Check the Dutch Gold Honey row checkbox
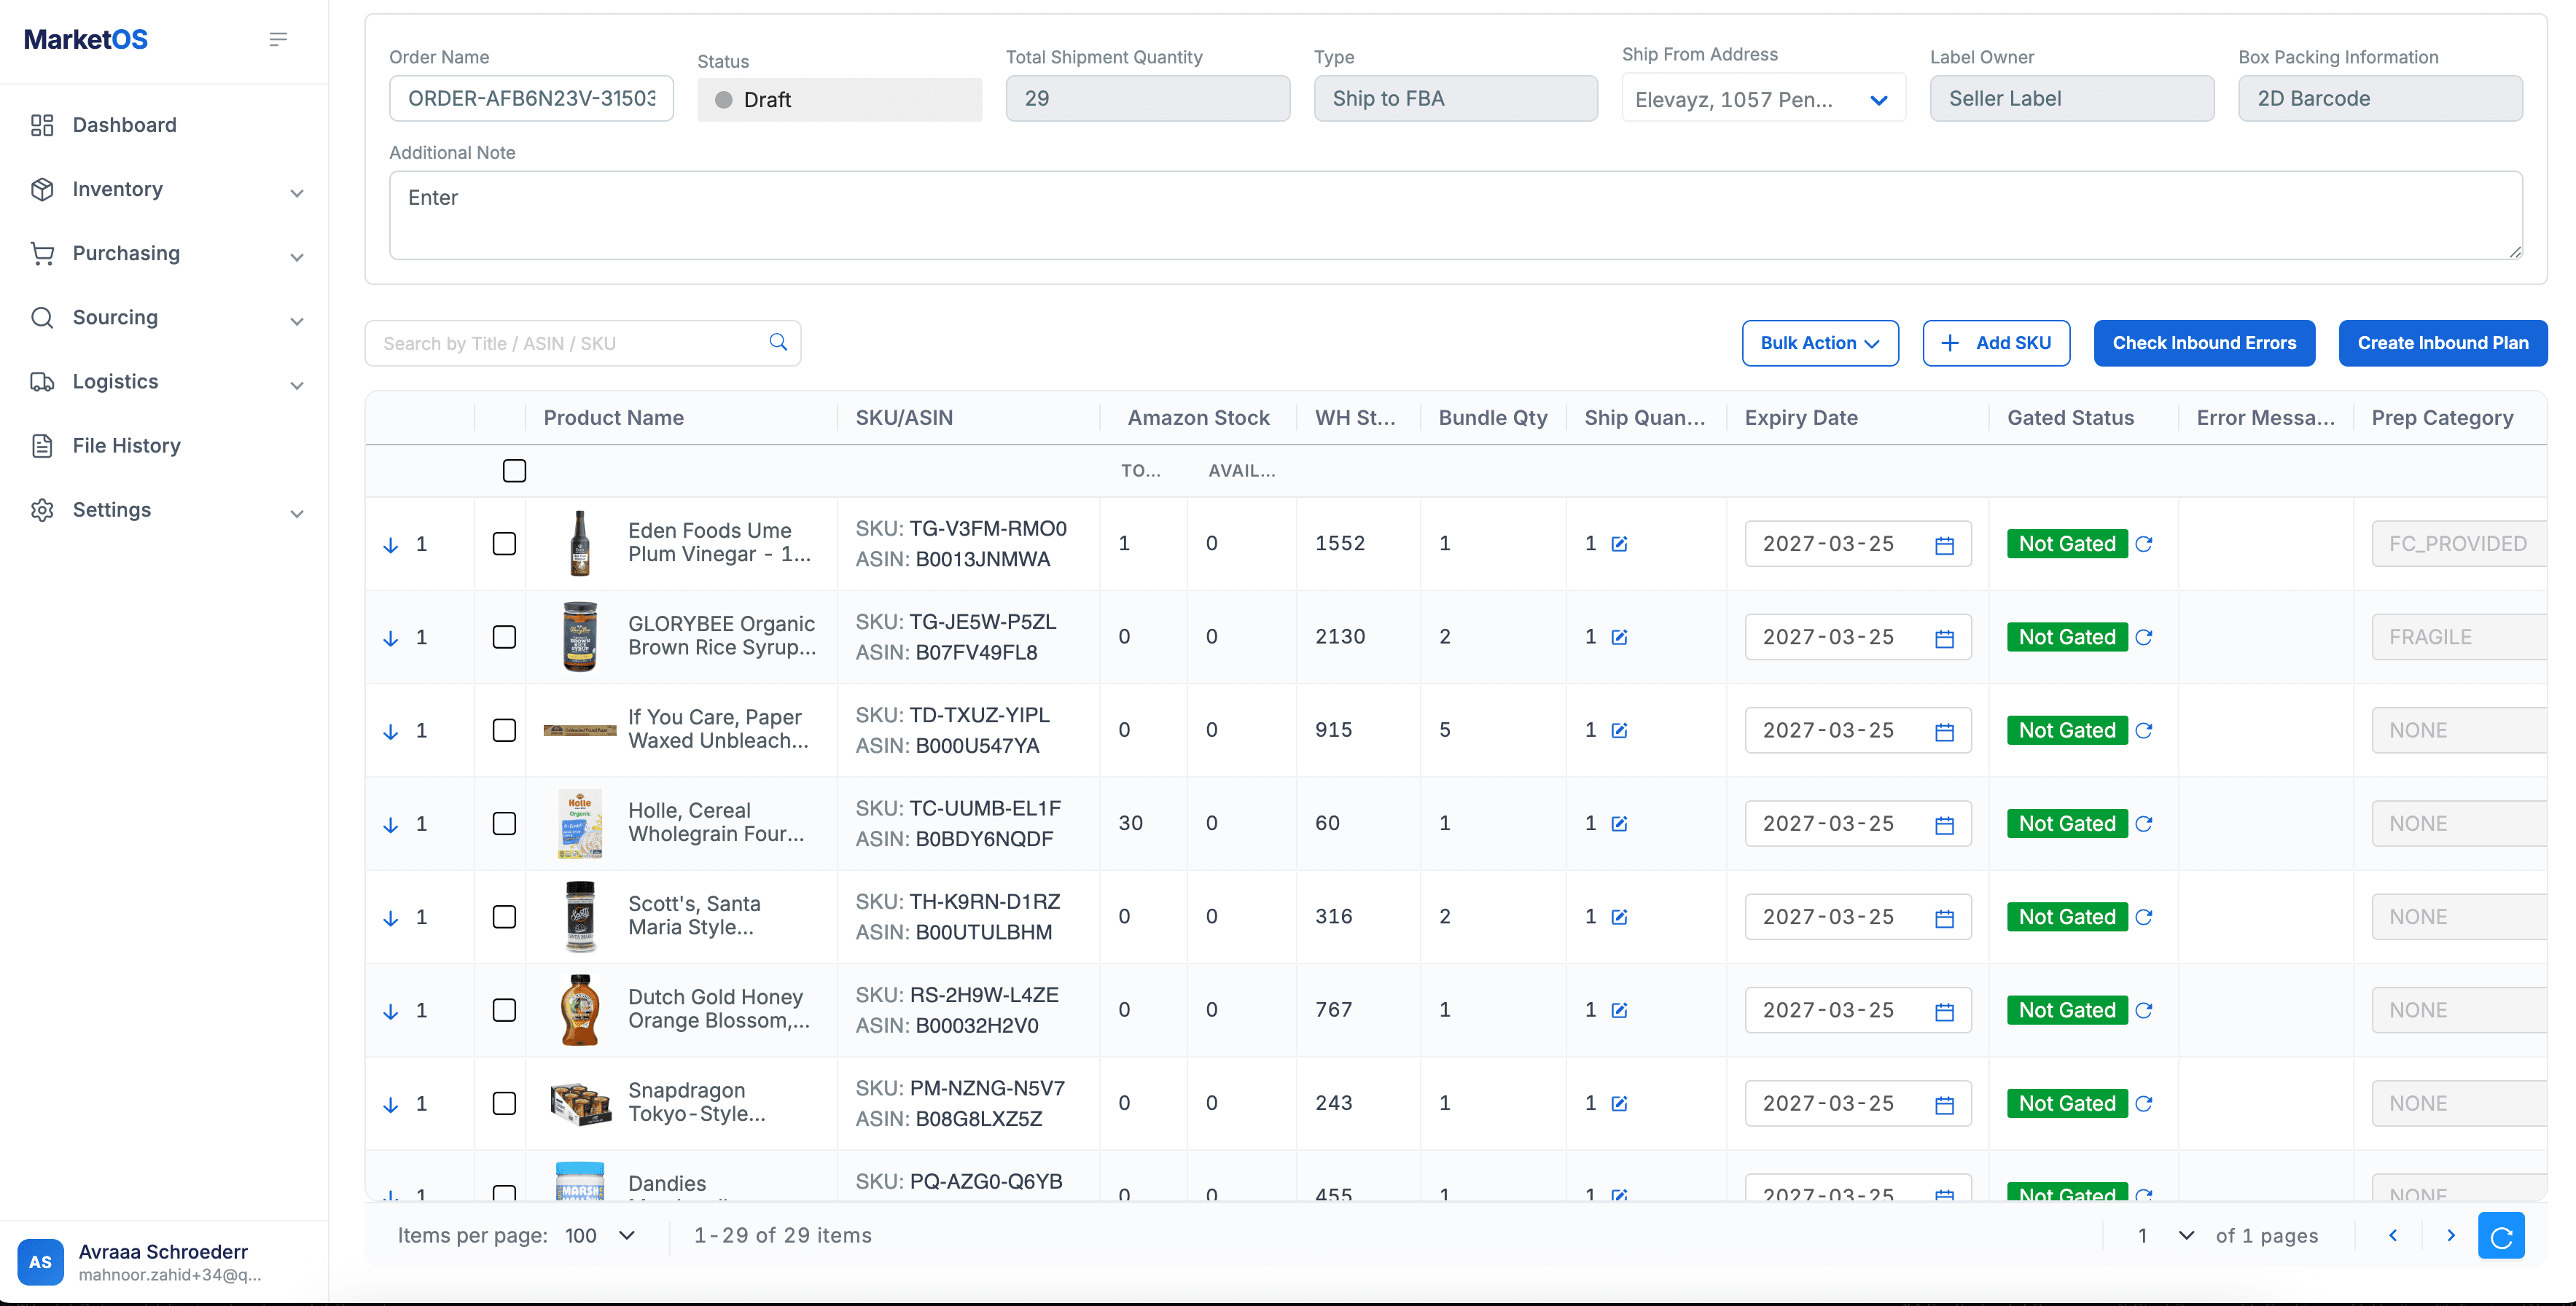Screen dimensions: 2576x1306 [504, 1010]
